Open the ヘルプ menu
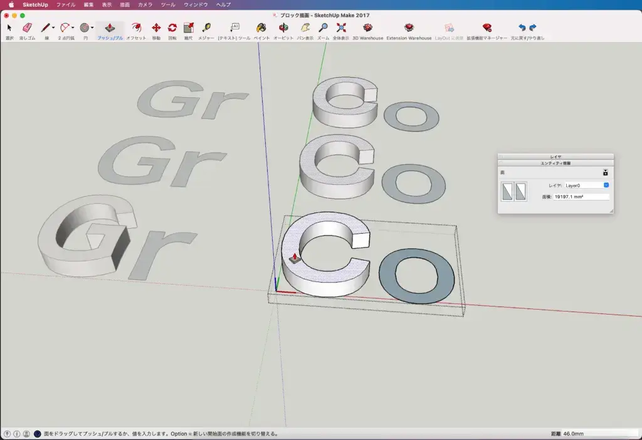The width and height of the screenshot is (642, 440). click(224, 5)
